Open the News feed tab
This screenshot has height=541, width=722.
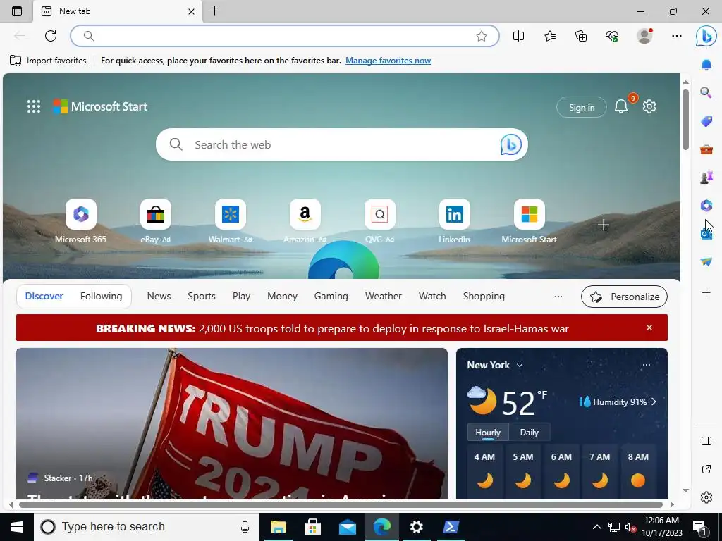[x=159, y=297]
